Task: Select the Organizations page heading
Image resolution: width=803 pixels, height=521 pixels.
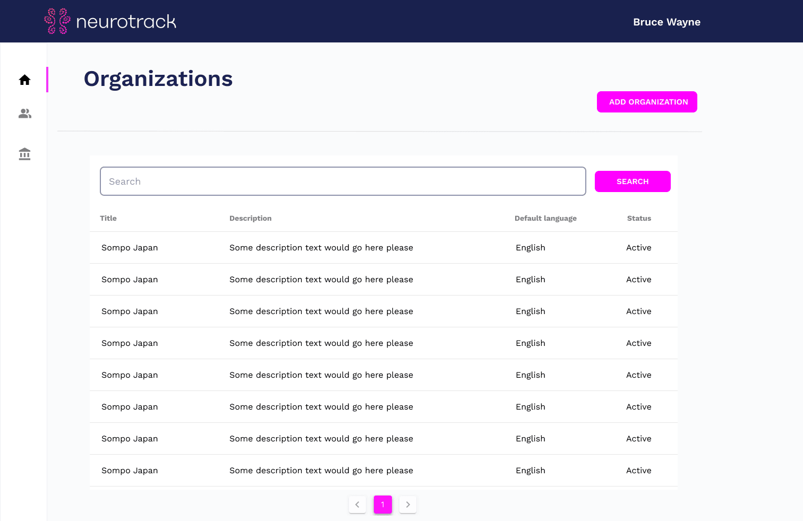Action: pos(158,79)
